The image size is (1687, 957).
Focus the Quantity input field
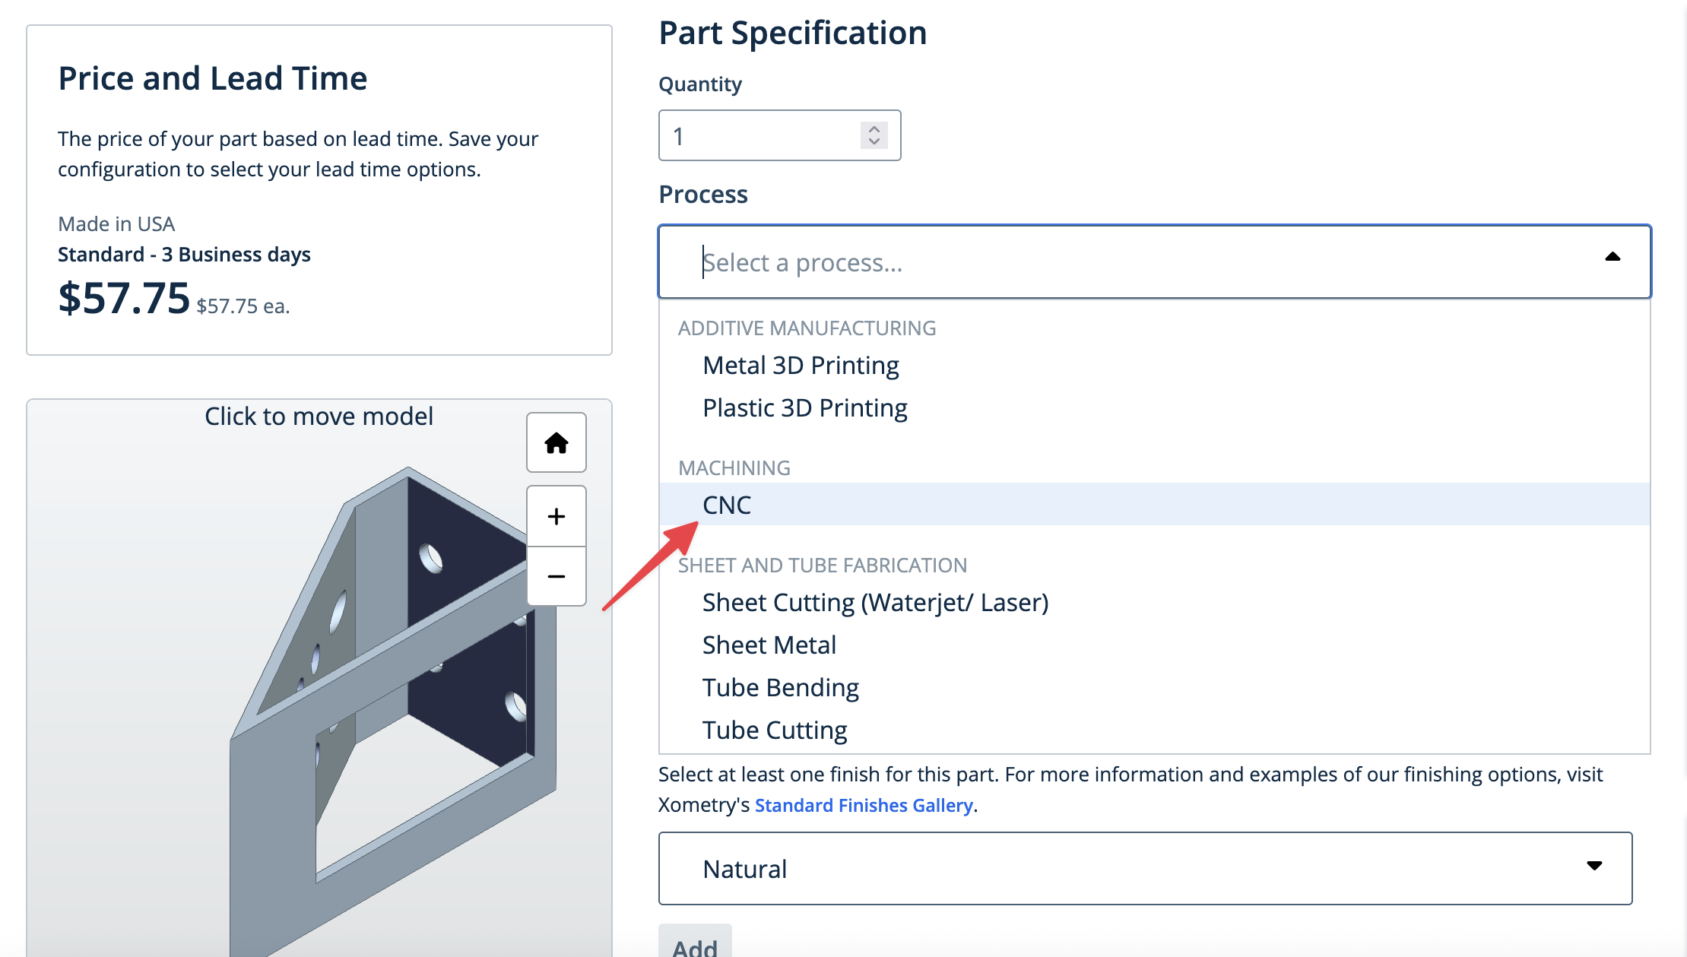pyautogui.click(x=779, y=135)
